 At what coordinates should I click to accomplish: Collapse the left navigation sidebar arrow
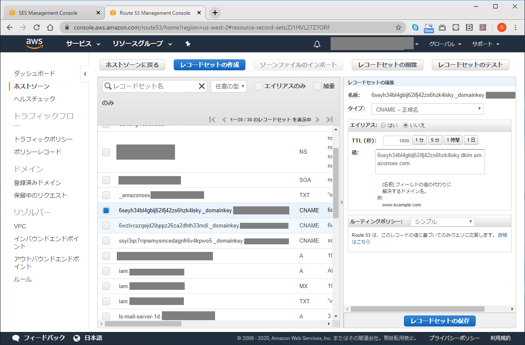pos(84,74)
